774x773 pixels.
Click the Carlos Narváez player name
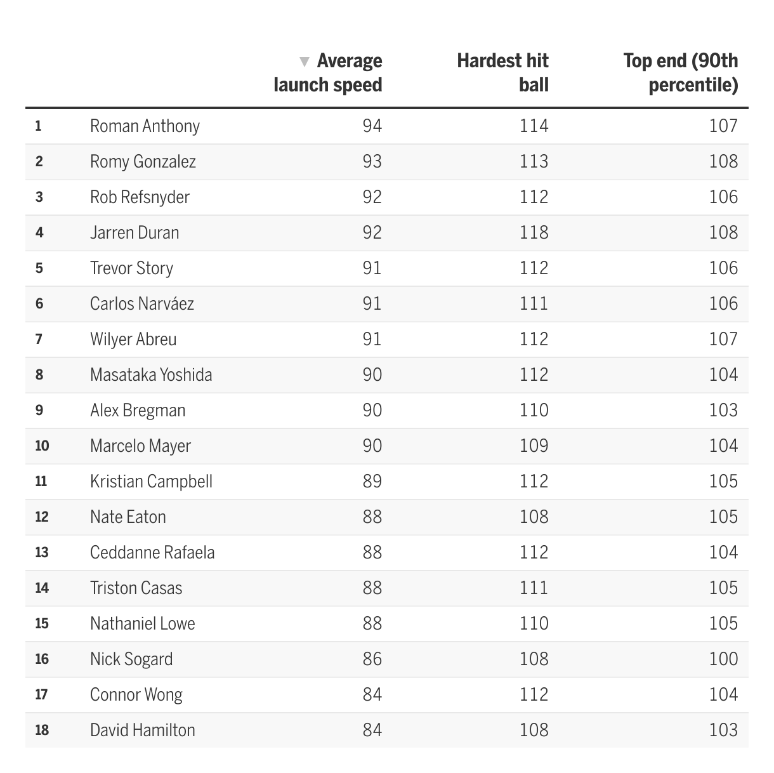click(x=142, y=303)
